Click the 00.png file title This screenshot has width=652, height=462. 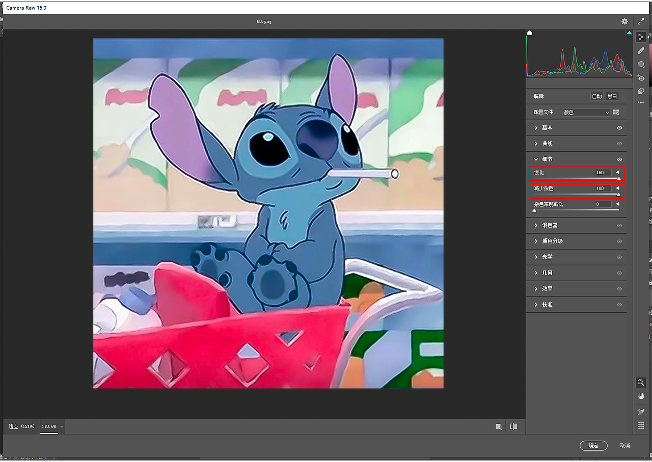(263, 22)
